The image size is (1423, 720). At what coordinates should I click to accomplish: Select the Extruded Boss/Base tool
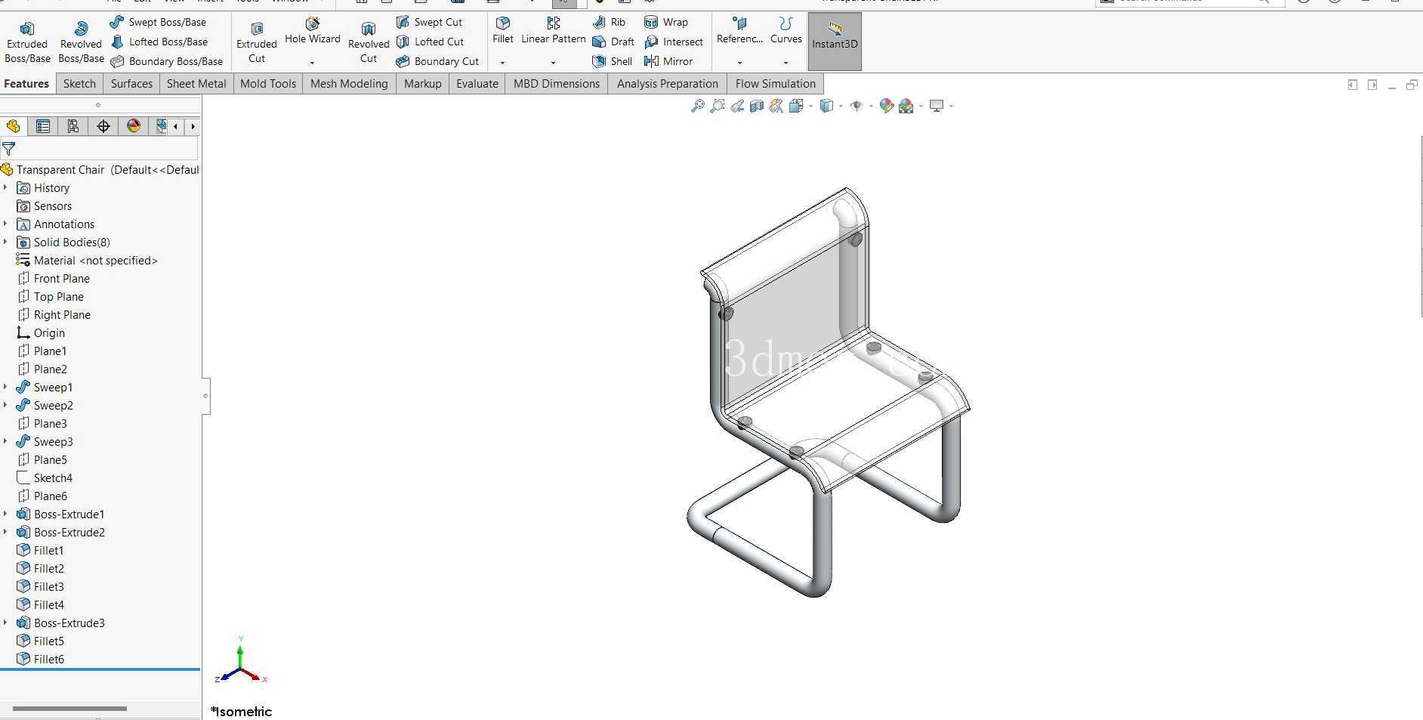coord(27,42)
